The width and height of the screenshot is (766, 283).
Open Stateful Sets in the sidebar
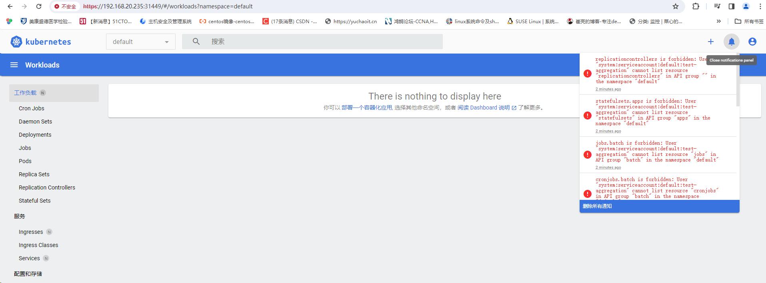[x=35, y=201]
